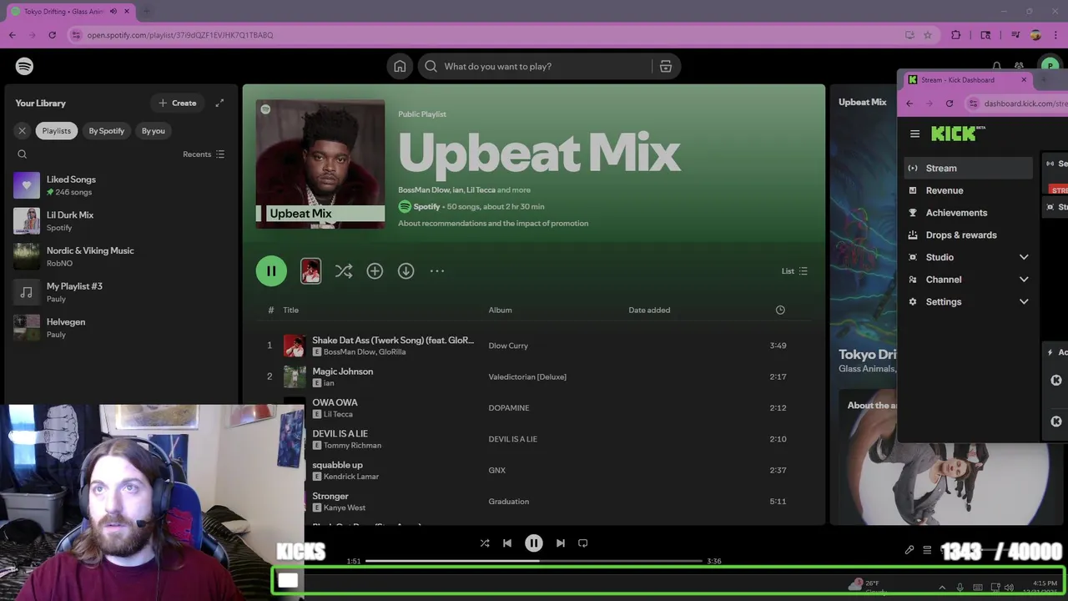Open Friend Activity icon in top bar

[1019, 66]
